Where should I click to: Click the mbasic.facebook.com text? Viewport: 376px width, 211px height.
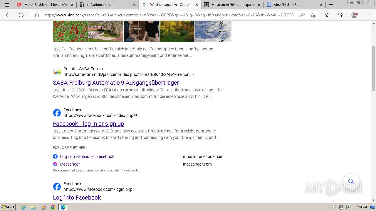[203, 156]
